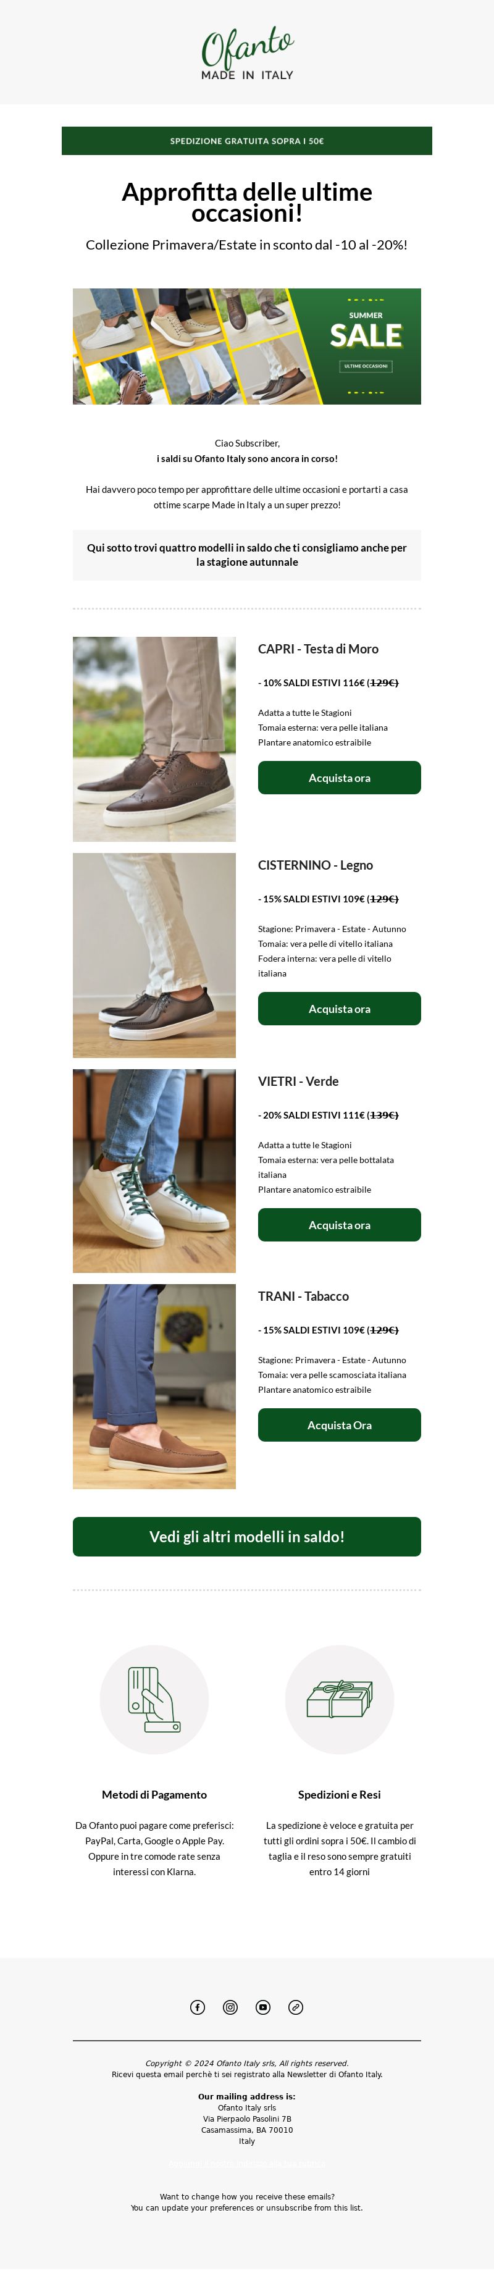
Task: Open the TRANI suede loafer photo
Action: pyautogui.click(x=154, y=1387)
